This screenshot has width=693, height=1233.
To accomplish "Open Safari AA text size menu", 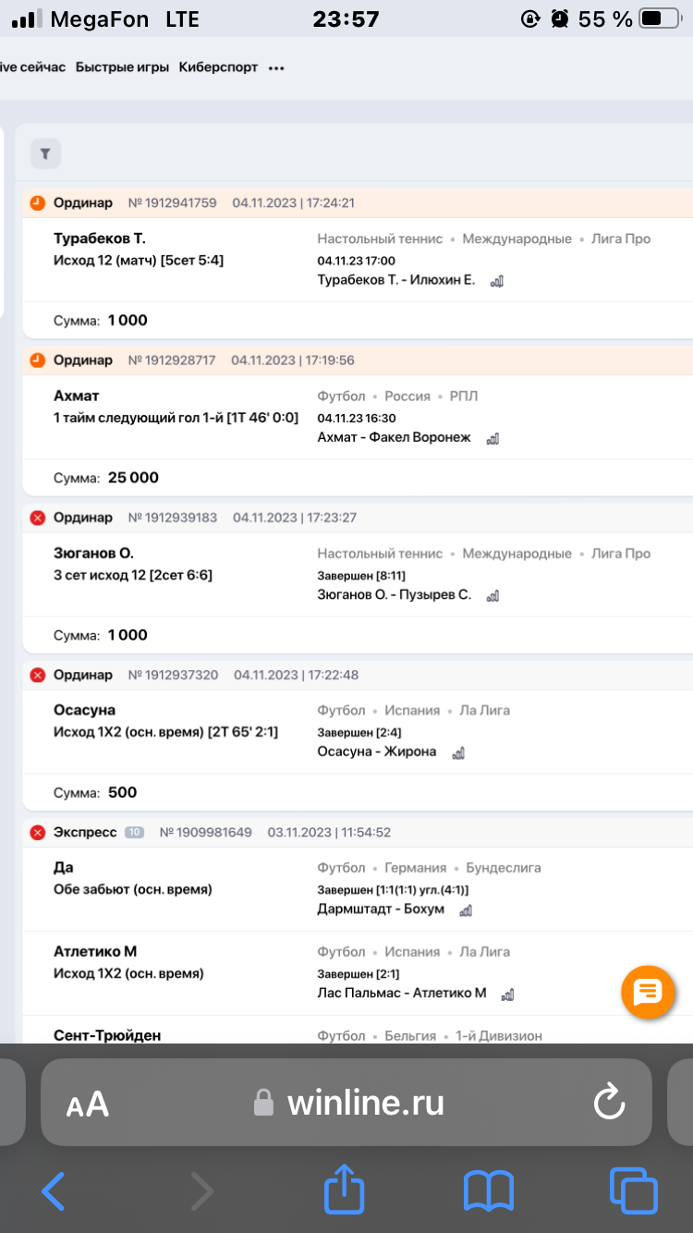I will 88,1104.
